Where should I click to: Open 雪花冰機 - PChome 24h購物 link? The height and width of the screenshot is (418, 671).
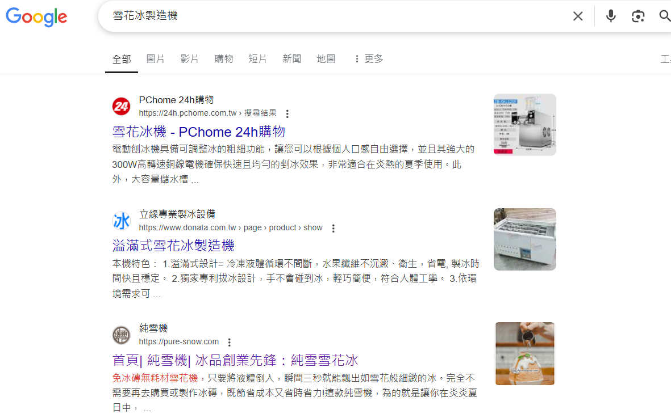tap(198, 132)
